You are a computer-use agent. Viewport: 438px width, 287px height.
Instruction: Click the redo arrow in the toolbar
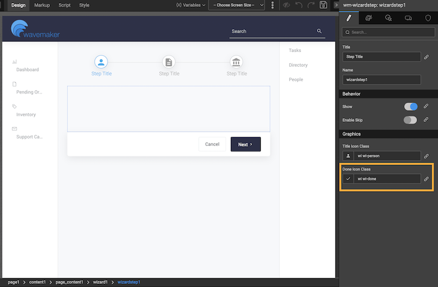311,5
